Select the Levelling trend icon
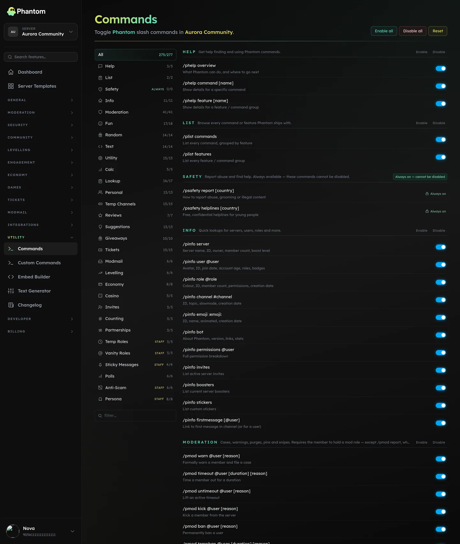Viewport: 460px width, 544px height. [100, 273]
